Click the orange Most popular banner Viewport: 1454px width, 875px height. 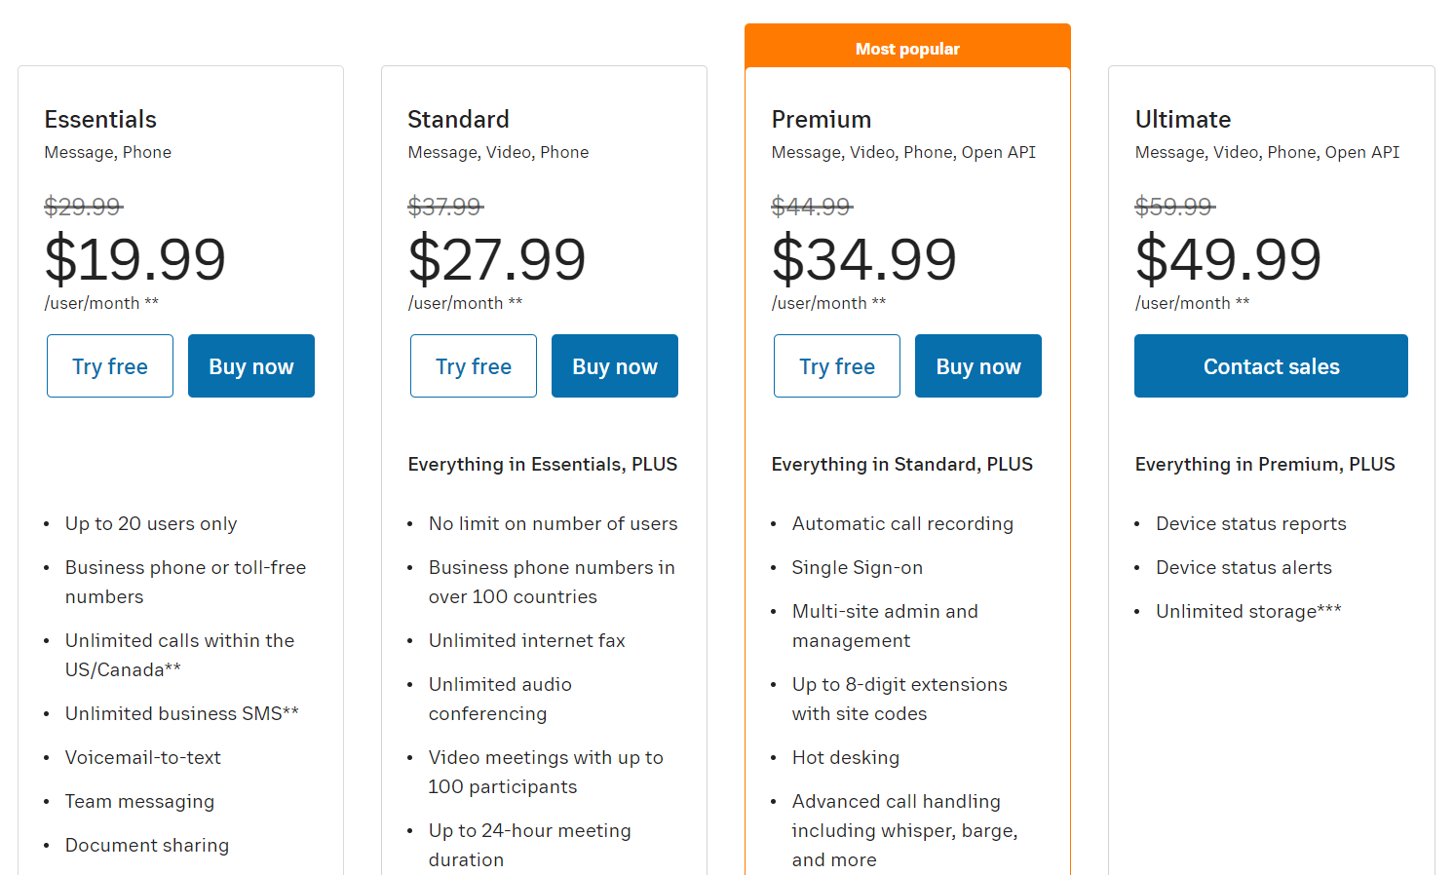coord(907,48)
